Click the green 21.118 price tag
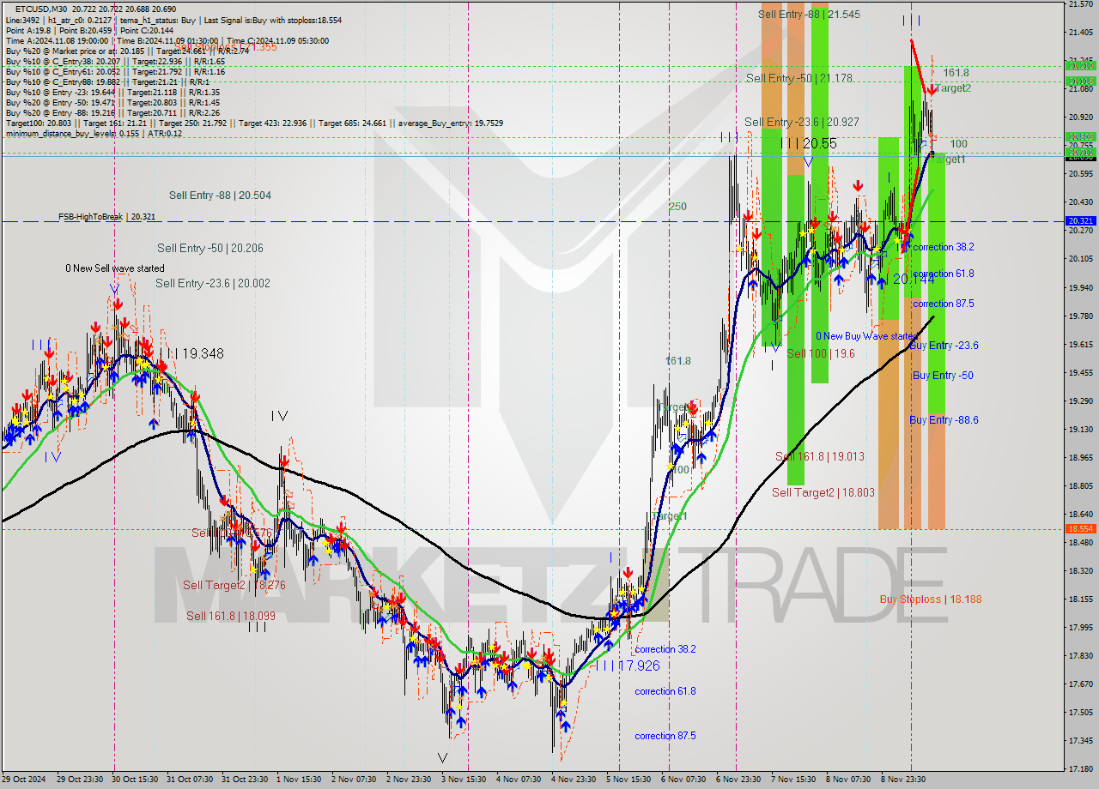 point(1080,81)
